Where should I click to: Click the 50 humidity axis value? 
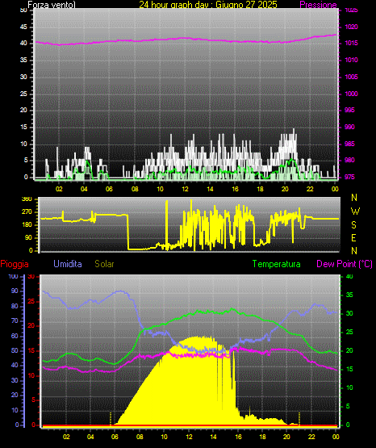[15, 350]
